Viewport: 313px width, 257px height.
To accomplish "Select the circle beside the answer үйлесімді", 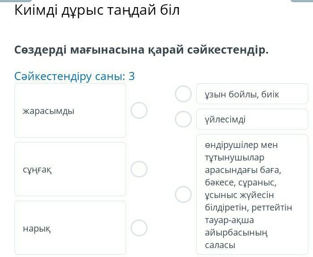I will [x=183, y=119].
